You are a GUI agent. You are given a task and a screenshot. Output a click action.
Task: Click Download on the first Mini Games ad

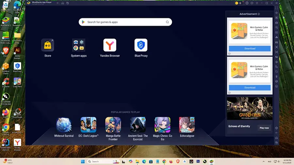tap(250, 49)
